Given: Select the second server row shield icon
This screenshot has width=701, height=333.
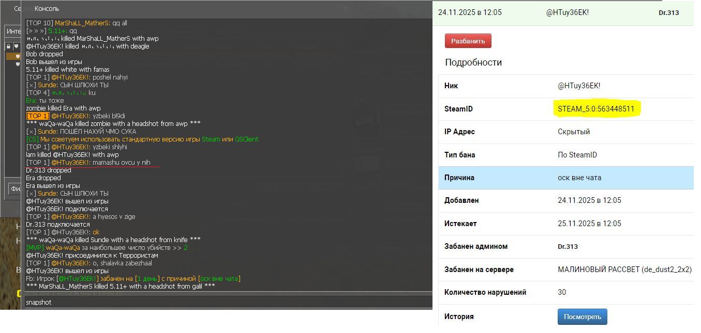Looking at the screenshot, I should (x=18, y=64).
